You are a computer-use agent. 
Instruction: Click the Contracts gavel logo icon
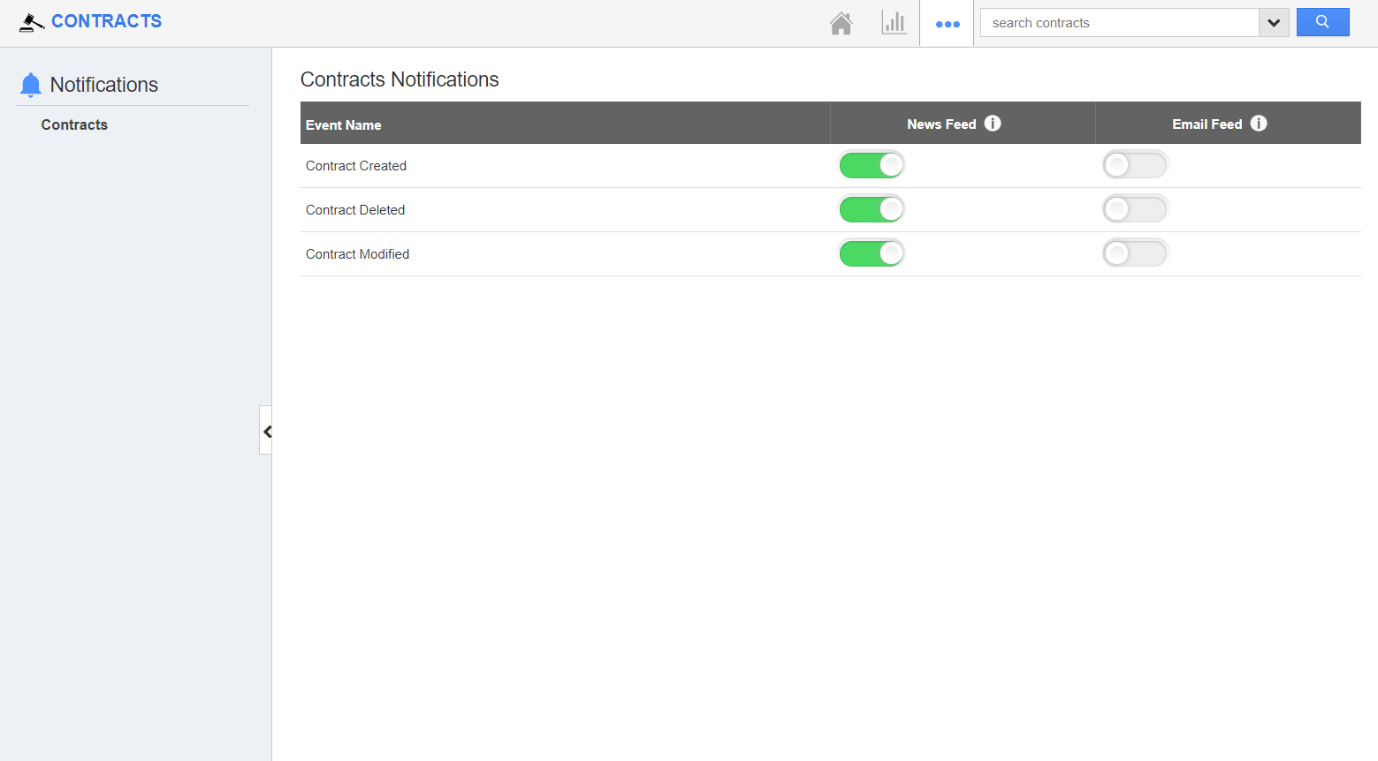click(32, 22)
